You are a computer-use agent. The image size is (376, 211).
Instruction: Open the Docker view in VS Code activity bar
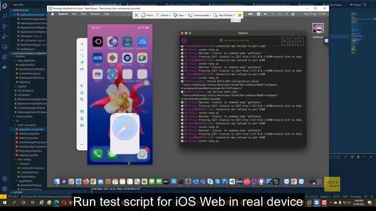coord(5,67)
